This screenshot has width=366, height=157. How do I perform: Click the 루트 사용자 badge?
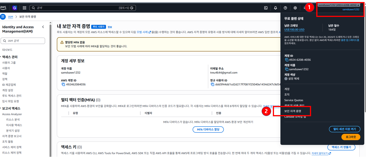click(99, 27)
